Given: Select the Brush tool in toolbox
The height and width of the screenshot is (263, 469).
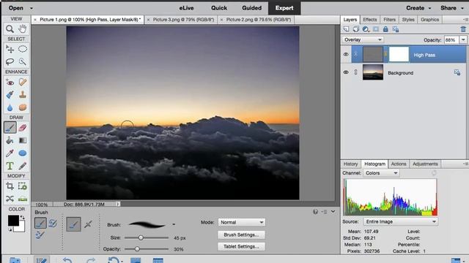Looking at the screenshot, I should pos(10,128).
